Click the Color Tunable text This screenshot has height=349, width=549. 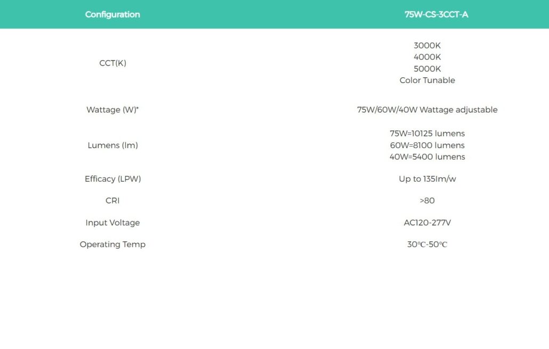427,80
